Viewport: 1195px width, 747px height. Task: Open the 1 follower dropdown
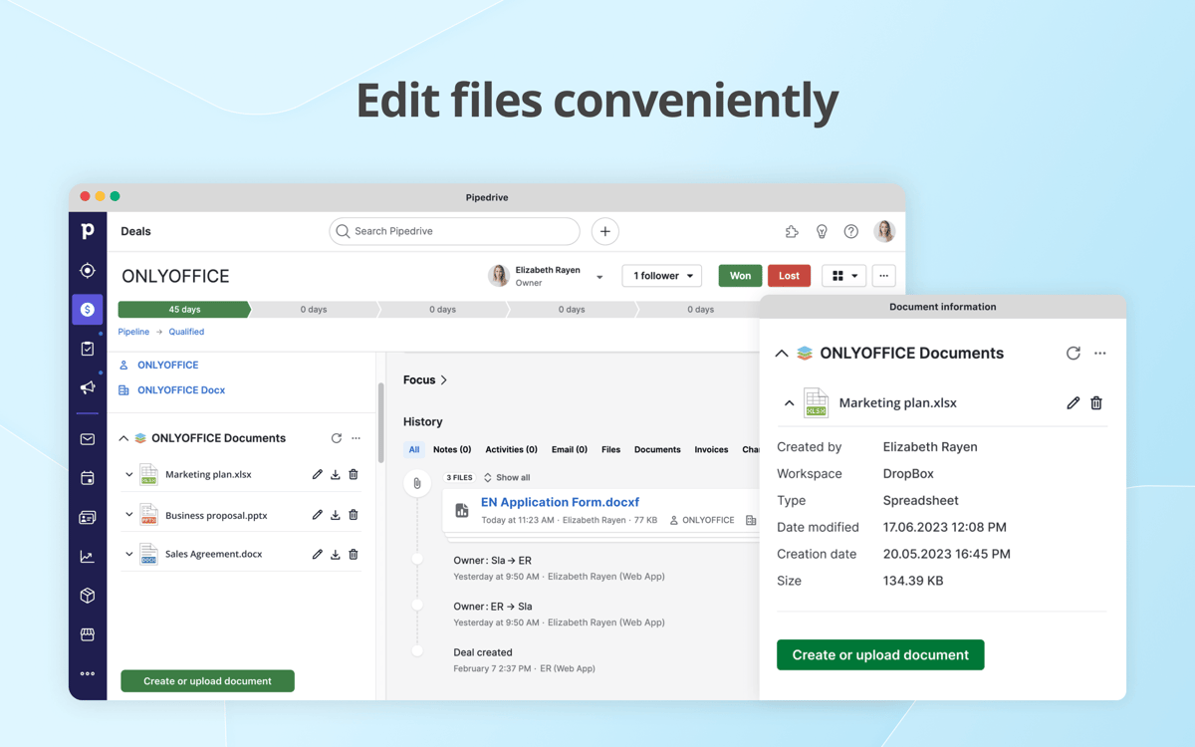(x=661, y=275)
